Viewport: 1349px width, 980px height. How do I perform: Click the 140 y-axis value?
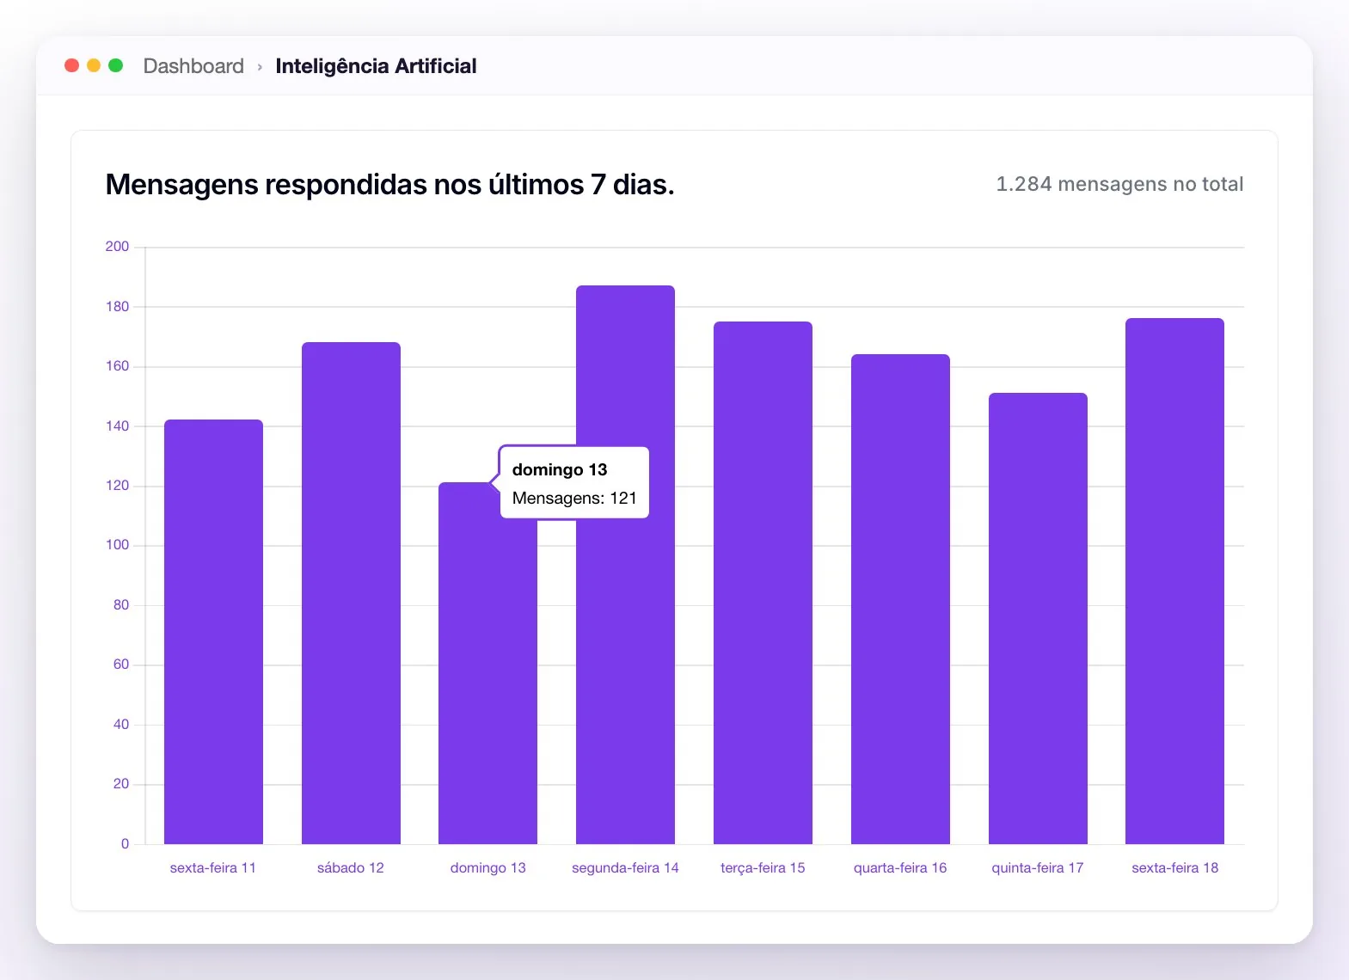click(x=117, y=426)
